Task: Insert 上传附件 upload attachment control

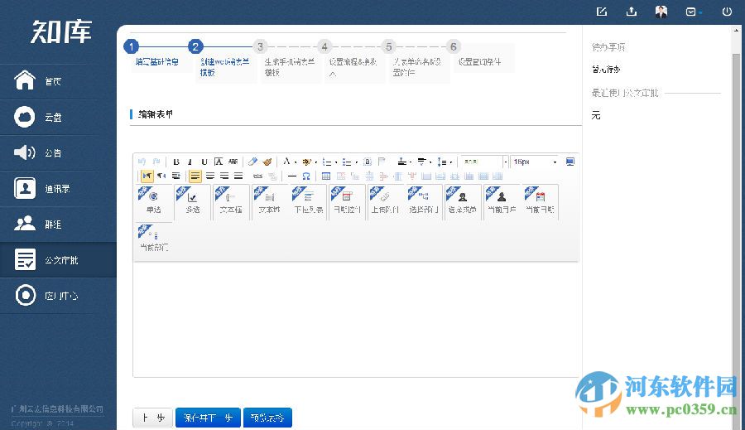Action: point(385,201)
